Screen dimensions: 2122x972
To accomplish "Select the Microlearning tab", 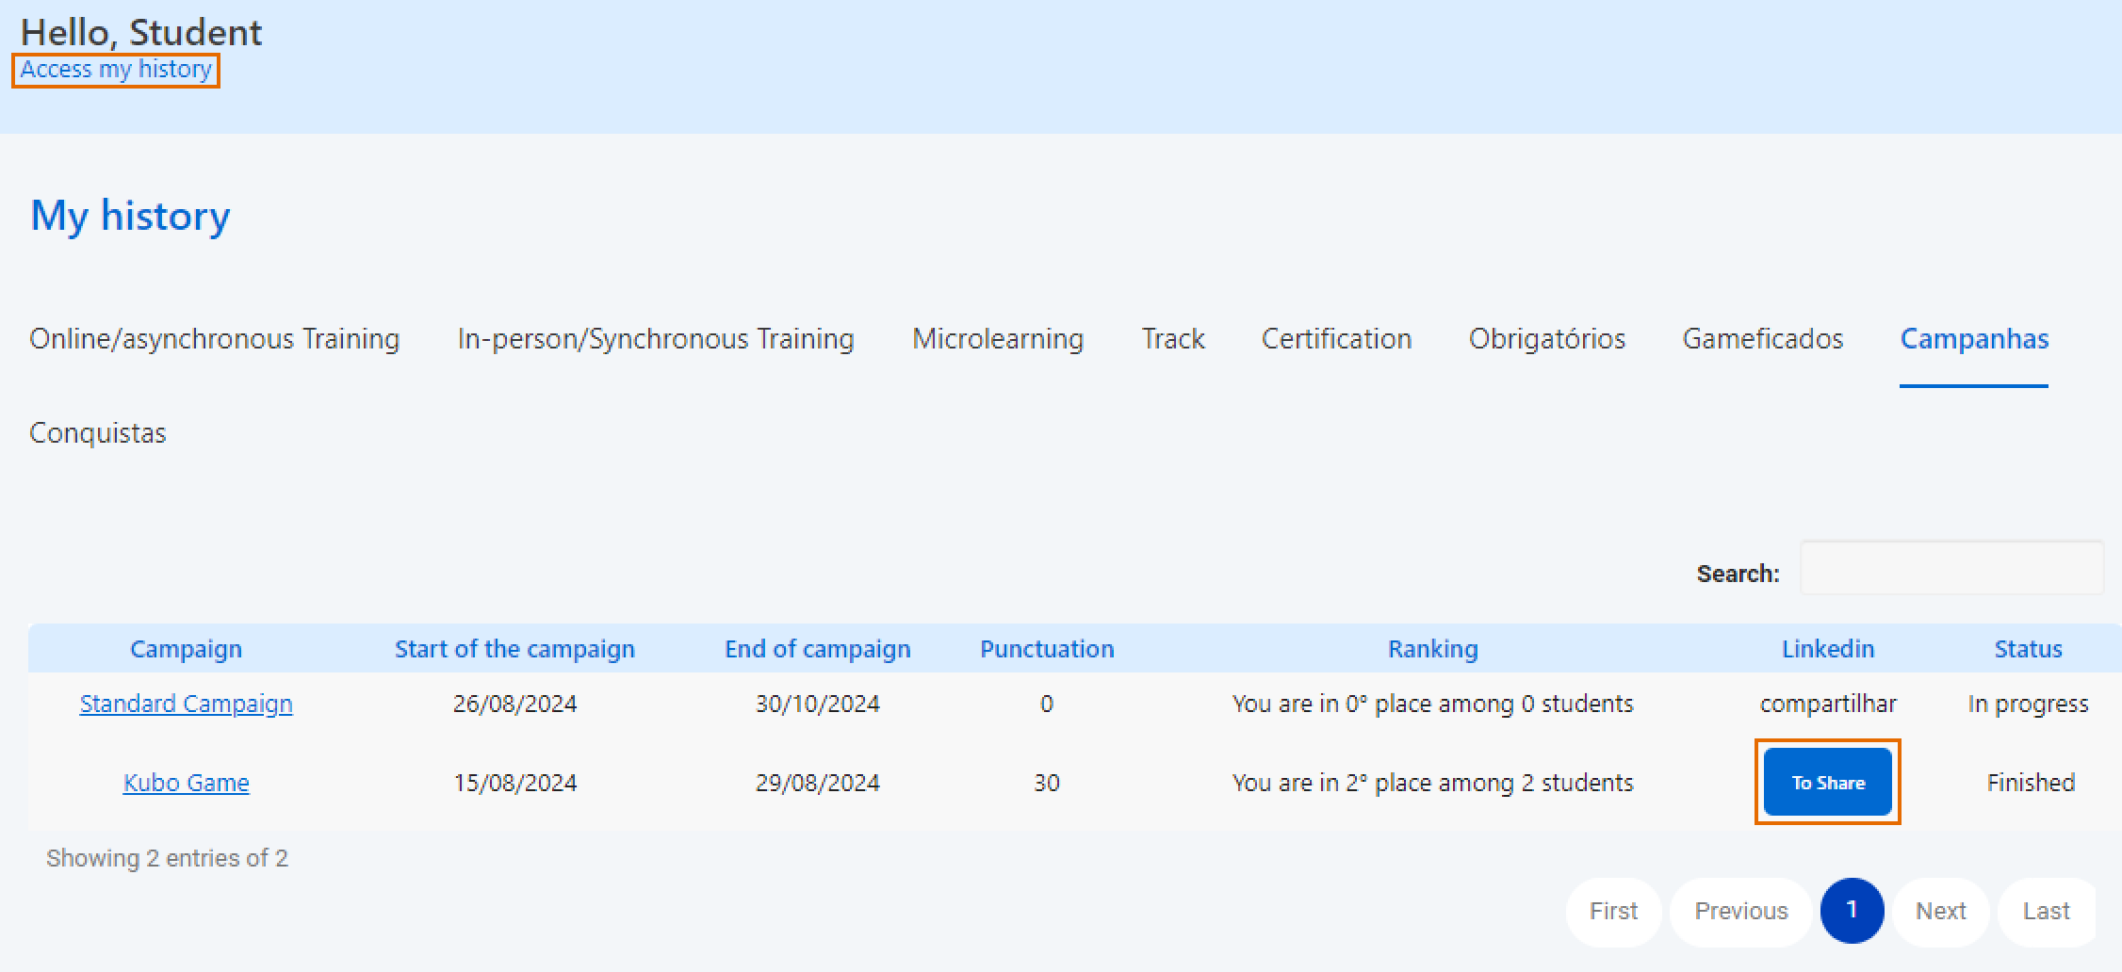I will point(997,339).
